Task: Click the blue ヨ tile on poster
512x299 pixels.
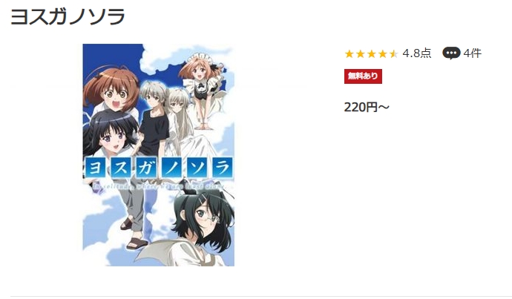Action: [95, 168]
